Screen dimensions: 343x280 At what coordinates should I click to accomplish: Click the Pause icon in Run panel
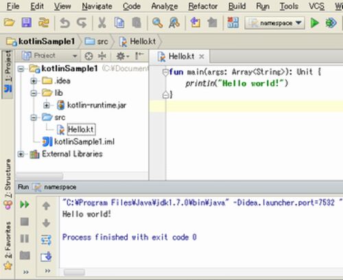(25, 239)
